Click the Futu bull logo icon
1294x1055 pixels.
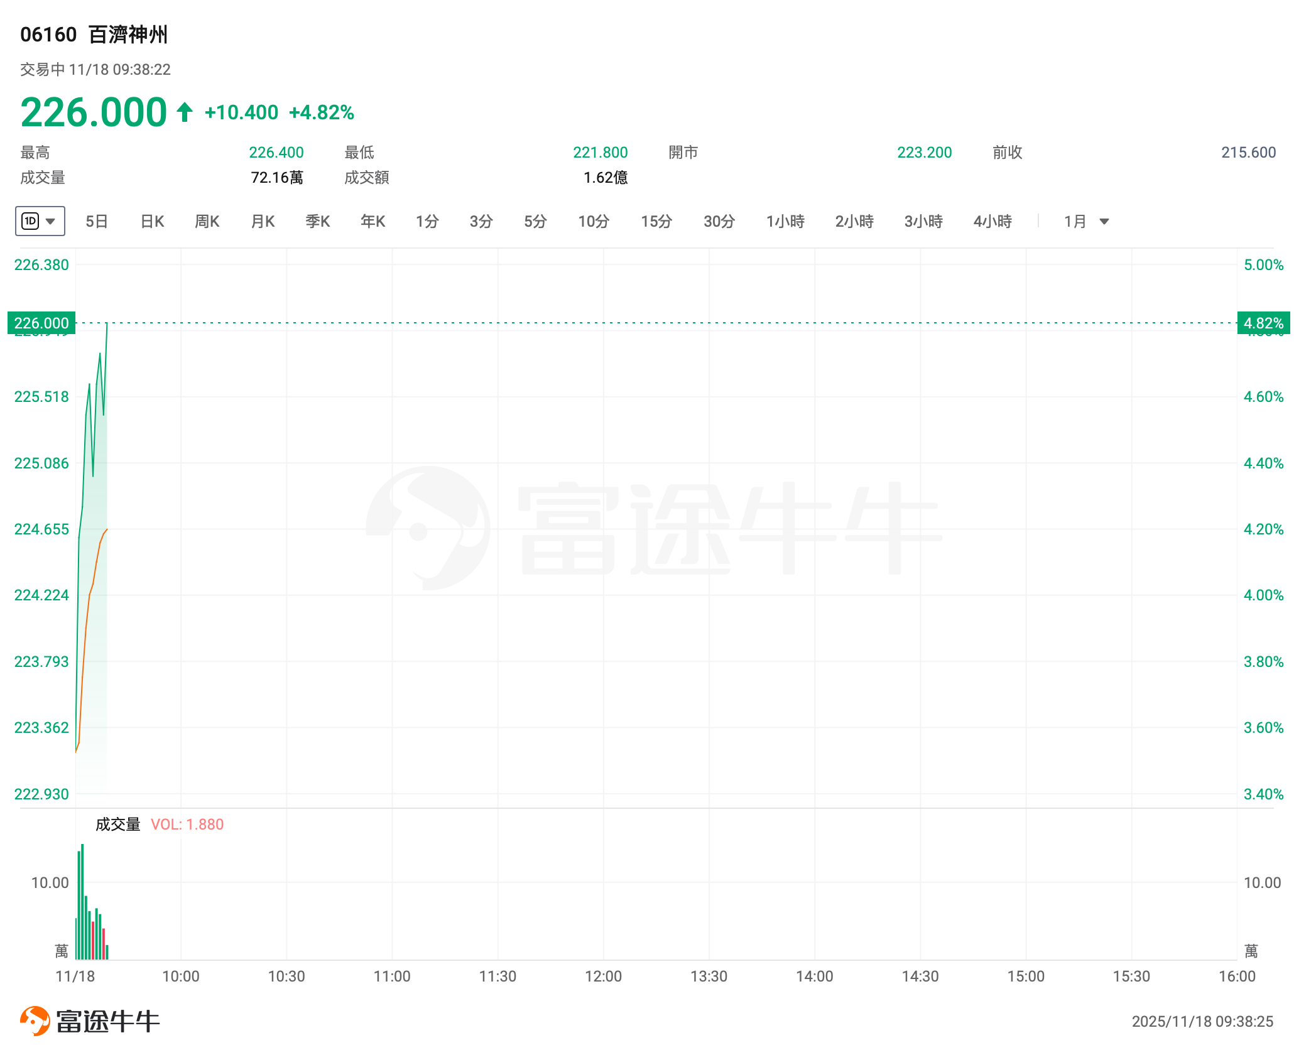(35, 1020)
